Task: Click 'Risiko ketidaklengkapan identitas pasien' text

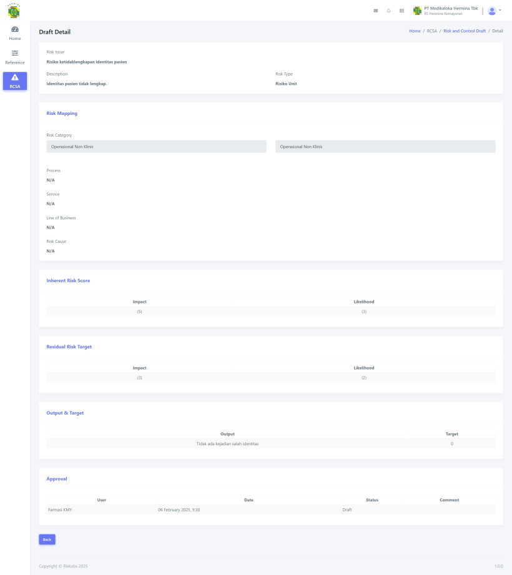Action: (87, 62)
